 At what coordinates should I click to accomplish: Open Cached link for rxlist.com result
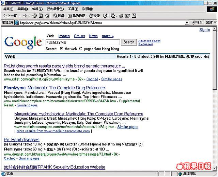tap(92, 79)
